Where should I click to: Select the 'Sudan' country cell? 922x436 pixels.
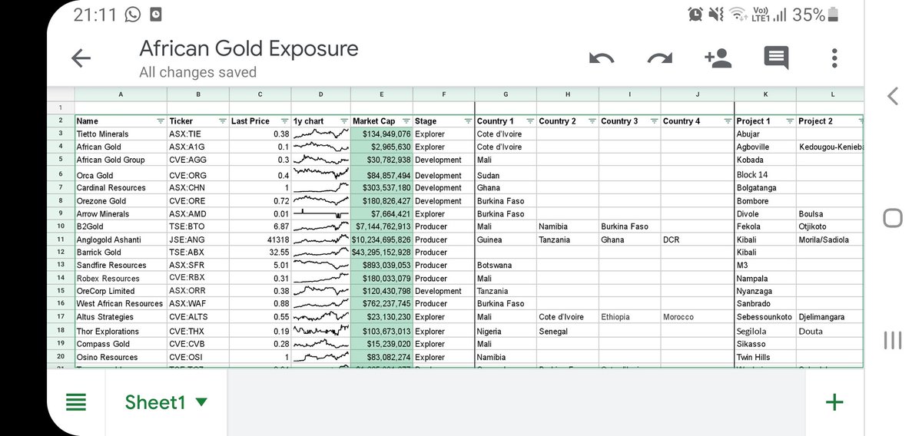(x=506, y=175)
